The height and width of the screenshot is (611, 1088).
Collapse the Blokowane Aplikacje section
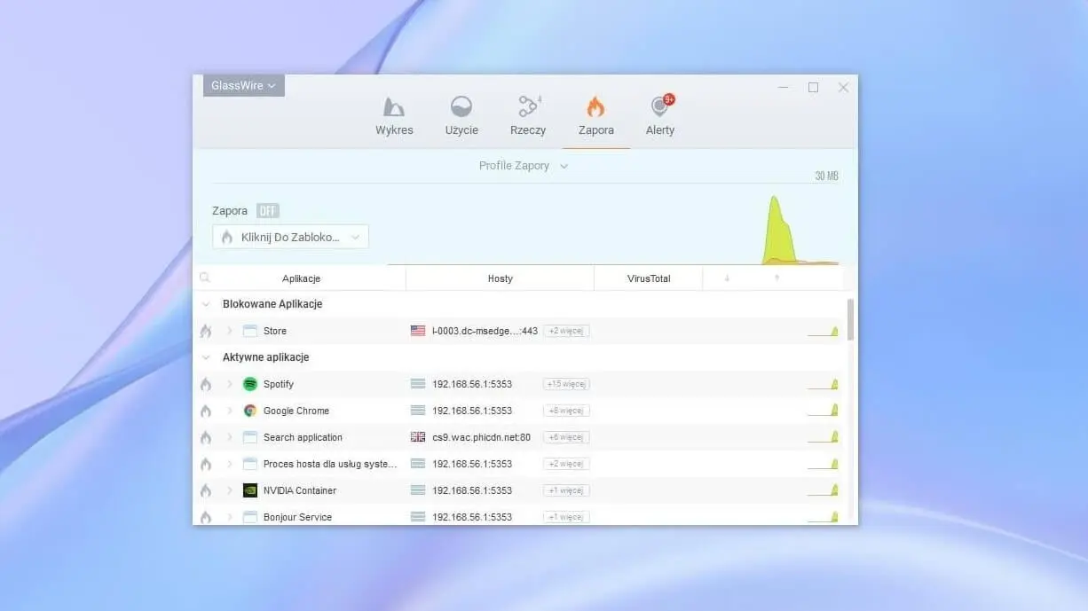click(206, 304)
